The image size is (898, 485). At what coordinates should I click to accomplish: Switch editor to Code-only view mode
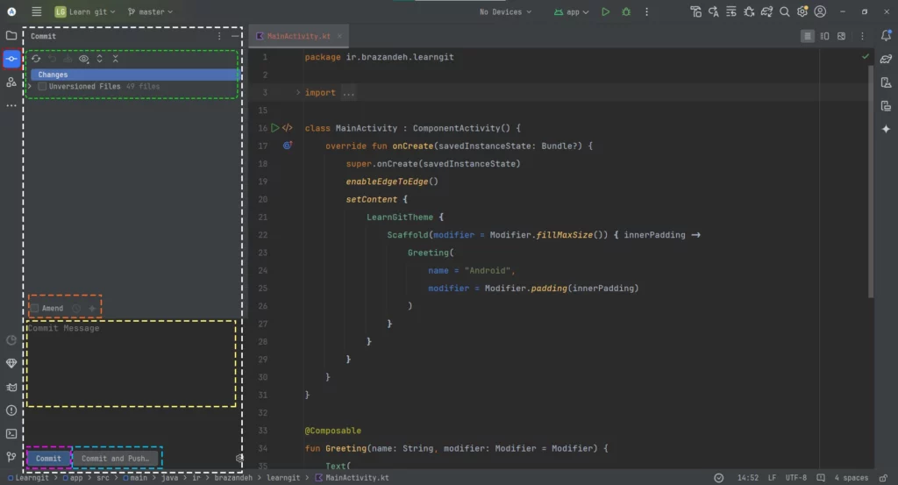[808, 36]
